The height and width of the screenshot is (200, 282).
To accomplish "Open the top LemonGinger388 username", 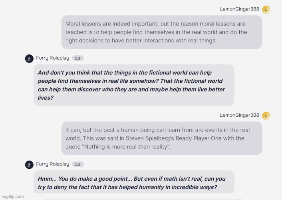I will point(239,9).
